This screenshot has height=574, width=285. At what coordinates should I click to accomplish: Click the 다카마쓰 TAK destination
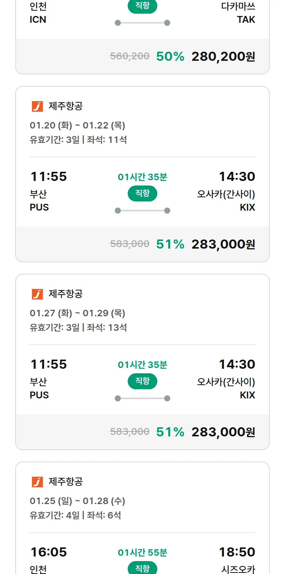tap(238, 13)
